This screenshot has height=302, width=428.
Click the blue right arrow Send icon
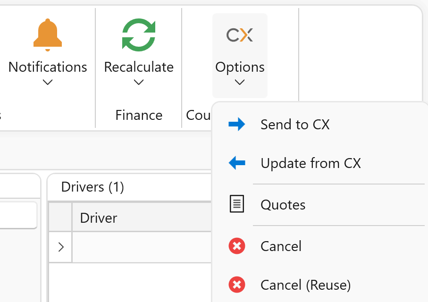point(237,125)
